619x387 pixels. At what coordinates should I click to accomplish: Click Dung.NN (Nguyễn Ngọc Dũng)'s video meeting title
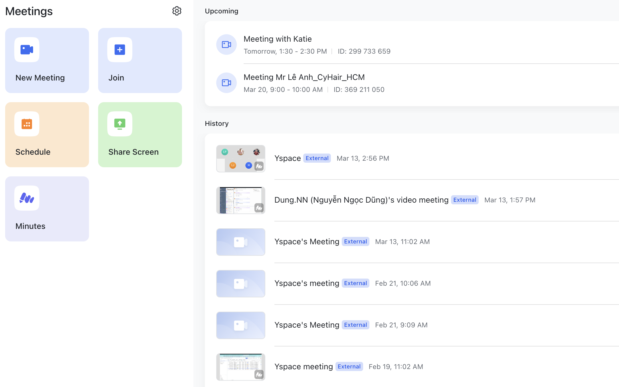361,200
